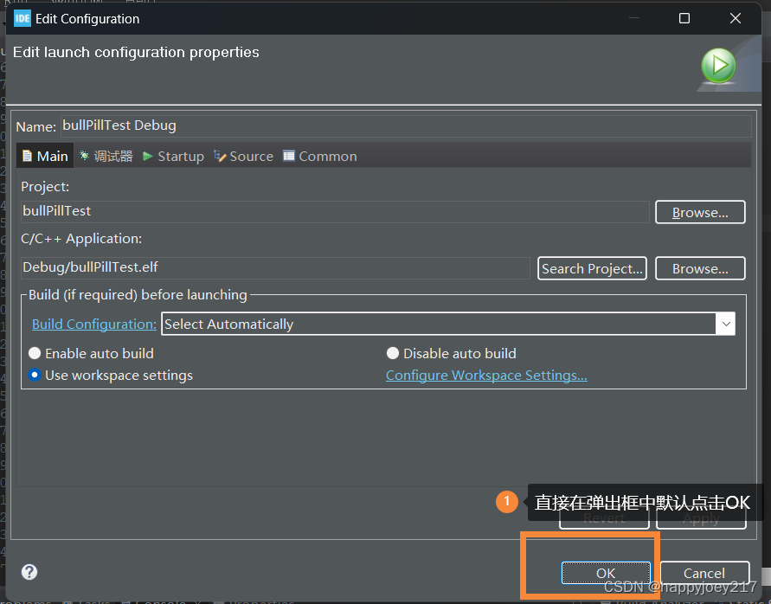Click in the Name field bullPillTest Debug
771x604 pixels.
(406, 126)
